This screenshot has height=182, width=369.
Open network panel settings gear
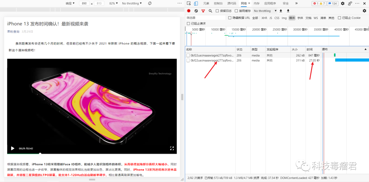pos(364,11)
